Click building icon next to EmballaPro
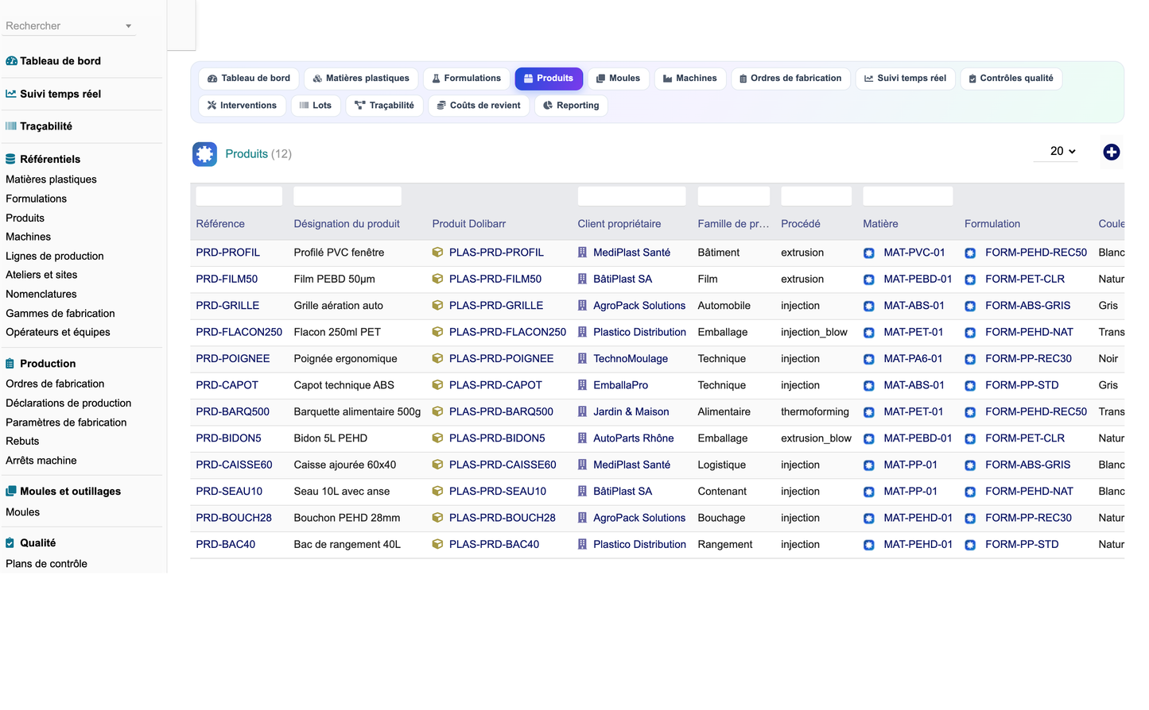The height and width of the screenshot is (710, 1149). click(582, 385)
